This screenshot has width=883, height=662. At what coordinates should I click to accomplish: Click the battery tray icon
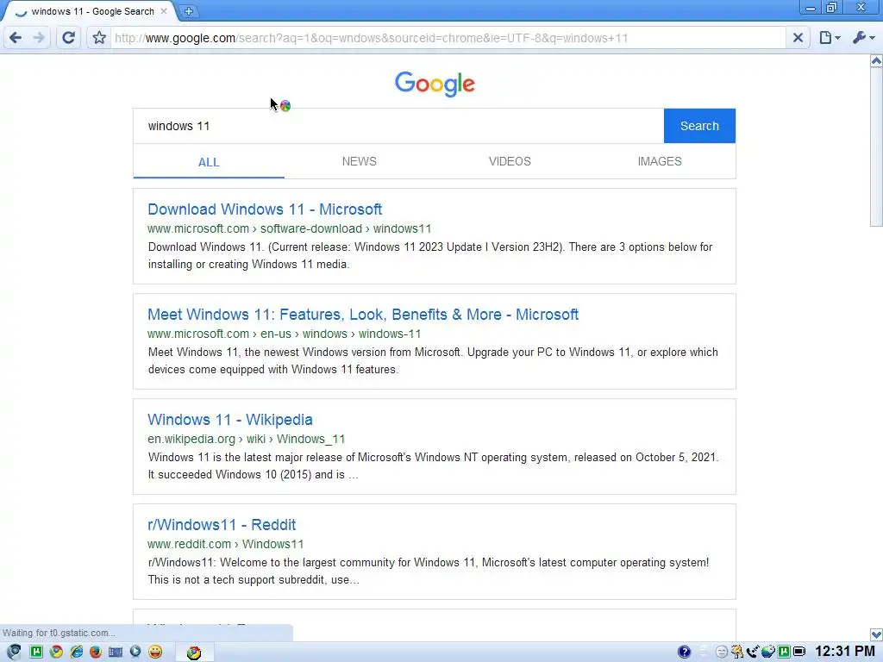pos(799,652)
